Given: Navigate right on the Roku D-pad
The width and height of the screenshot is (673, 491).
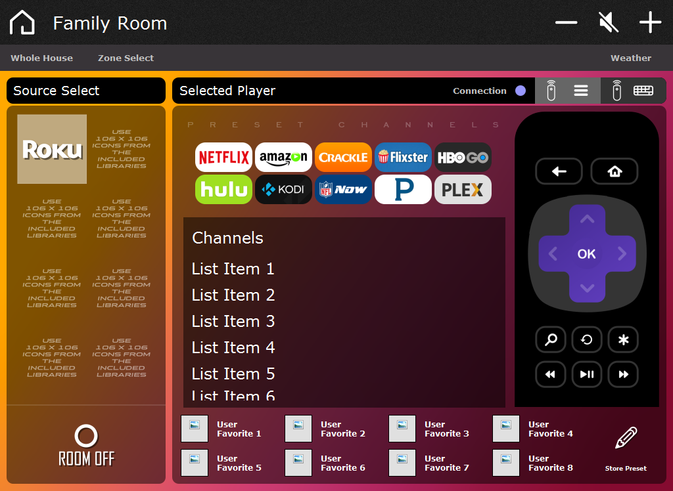Looking at the screenshot, I should [622, 254].
